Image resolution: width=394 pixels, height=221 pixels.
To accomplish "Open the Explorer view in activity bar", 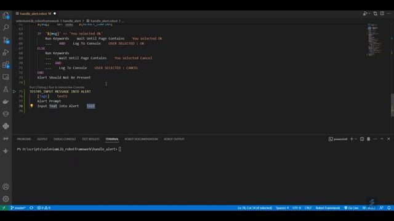I will (6, 15).
